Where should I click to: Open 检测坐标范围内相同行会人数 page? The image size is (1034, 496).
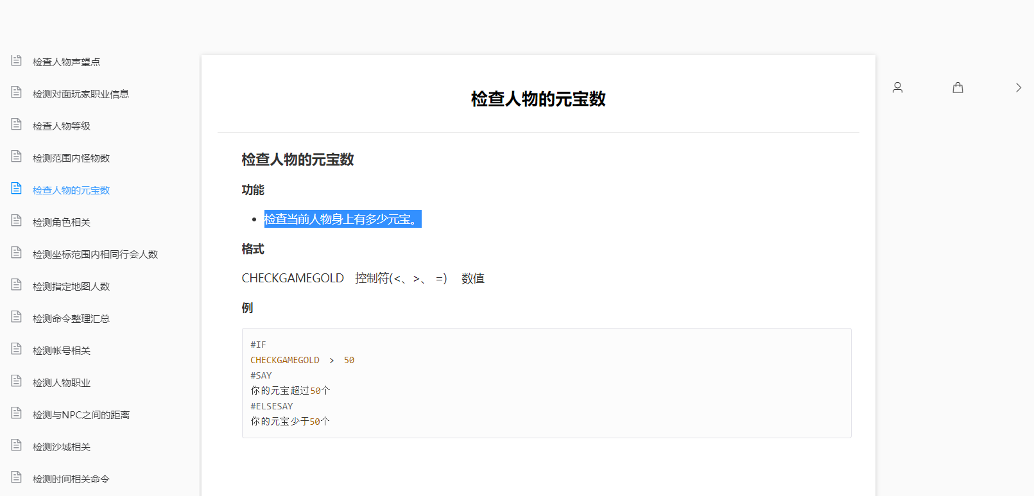pyautogui.click(x=95, y=255)
